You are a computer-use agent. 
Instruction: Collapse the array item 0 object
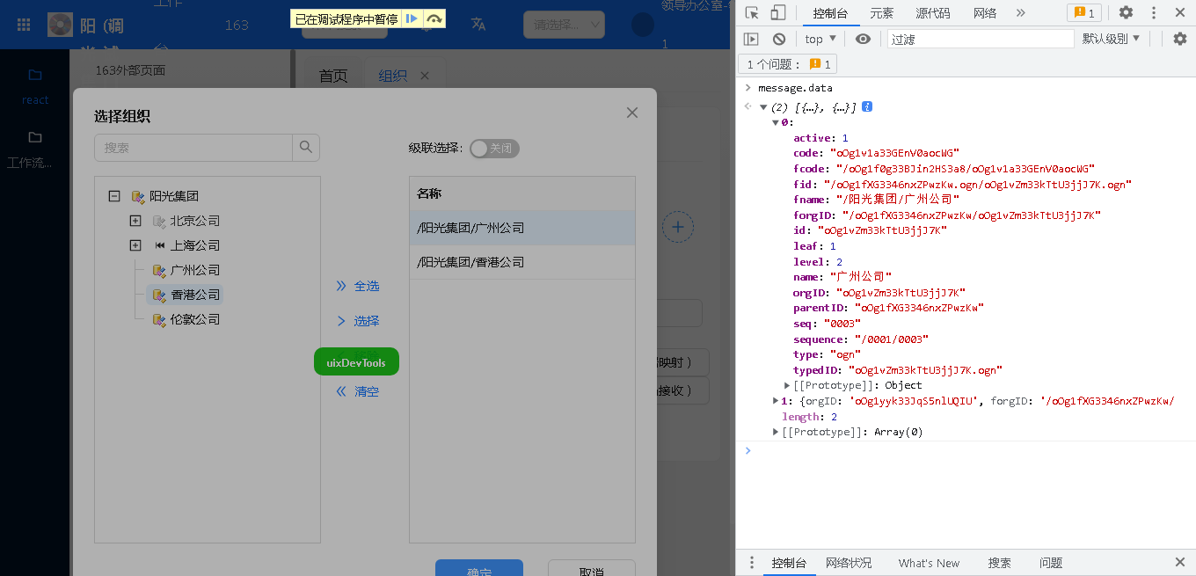click(776, 123)
